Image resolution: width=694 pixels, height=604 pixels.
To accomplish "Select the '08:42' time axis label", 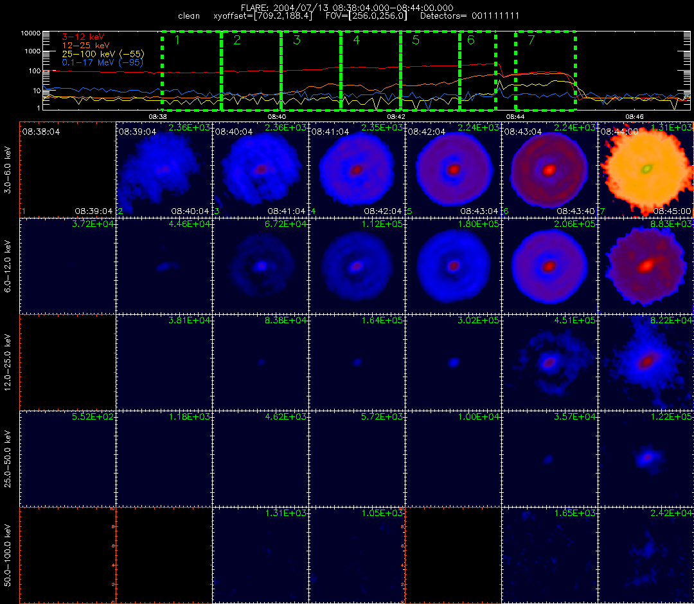I will [x=396, y=116].
